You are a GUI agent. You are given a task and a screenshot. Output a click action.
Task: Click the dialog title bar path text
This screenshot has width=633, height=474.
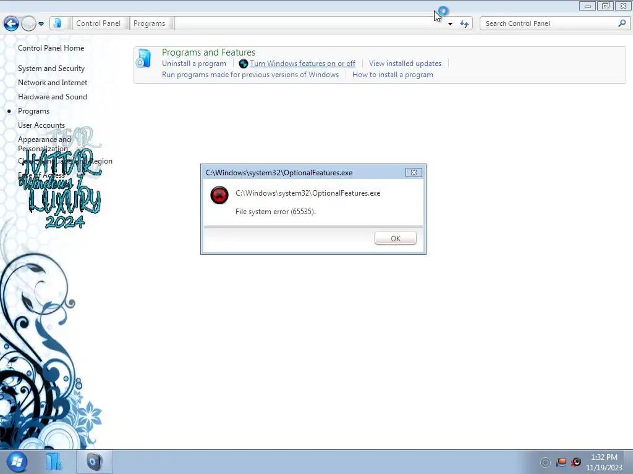279,173
